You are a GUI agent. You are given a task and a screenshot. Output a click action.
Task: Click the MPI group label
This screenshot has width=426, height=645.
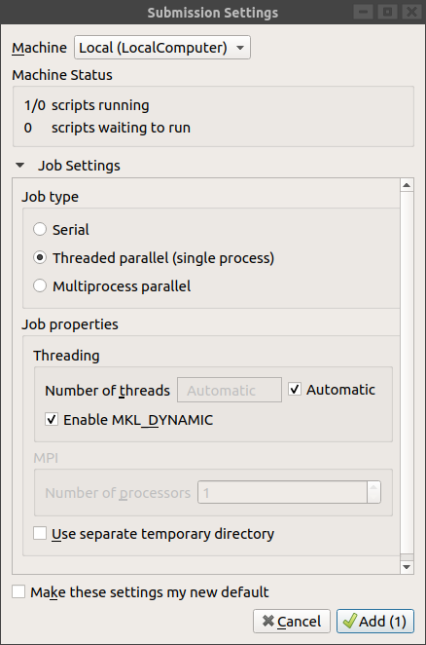[x=46, y=458]
